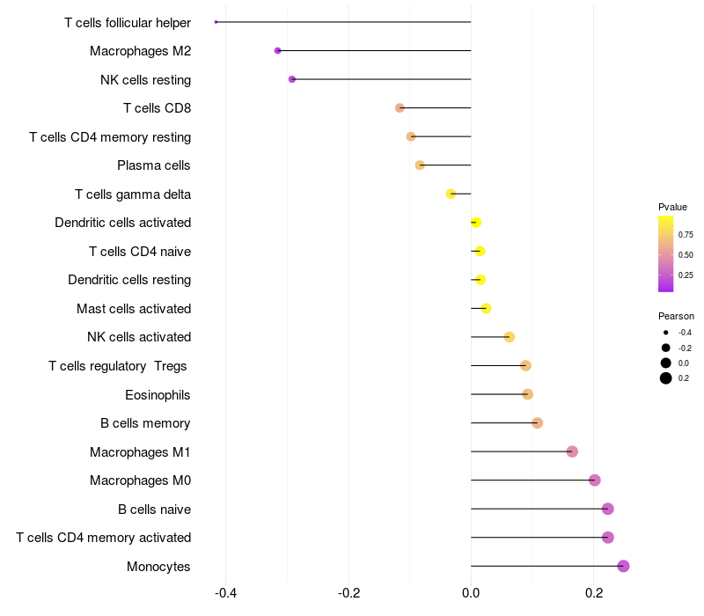704x616 pixels.
Task: Click the Pearson 0.0 legend circle
Action: pyautogui.click(x=666, y=363)
